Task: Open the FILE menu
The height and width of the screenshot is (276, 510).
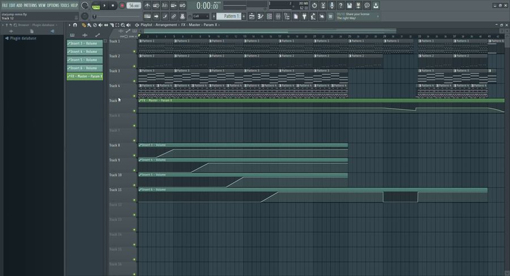Action: click(5, 5)
